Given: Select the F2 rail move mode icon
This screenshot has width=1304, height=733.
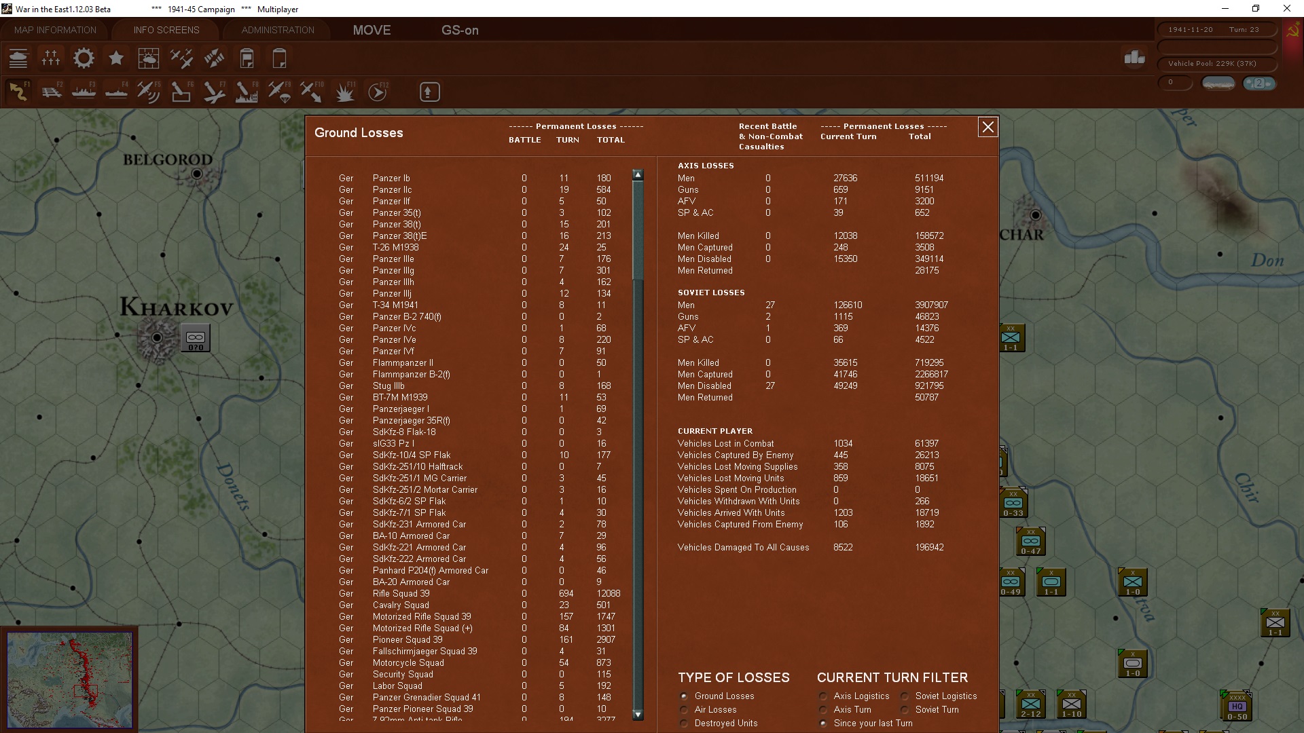Looking at the screenshot, I should (x=51, y=92).
